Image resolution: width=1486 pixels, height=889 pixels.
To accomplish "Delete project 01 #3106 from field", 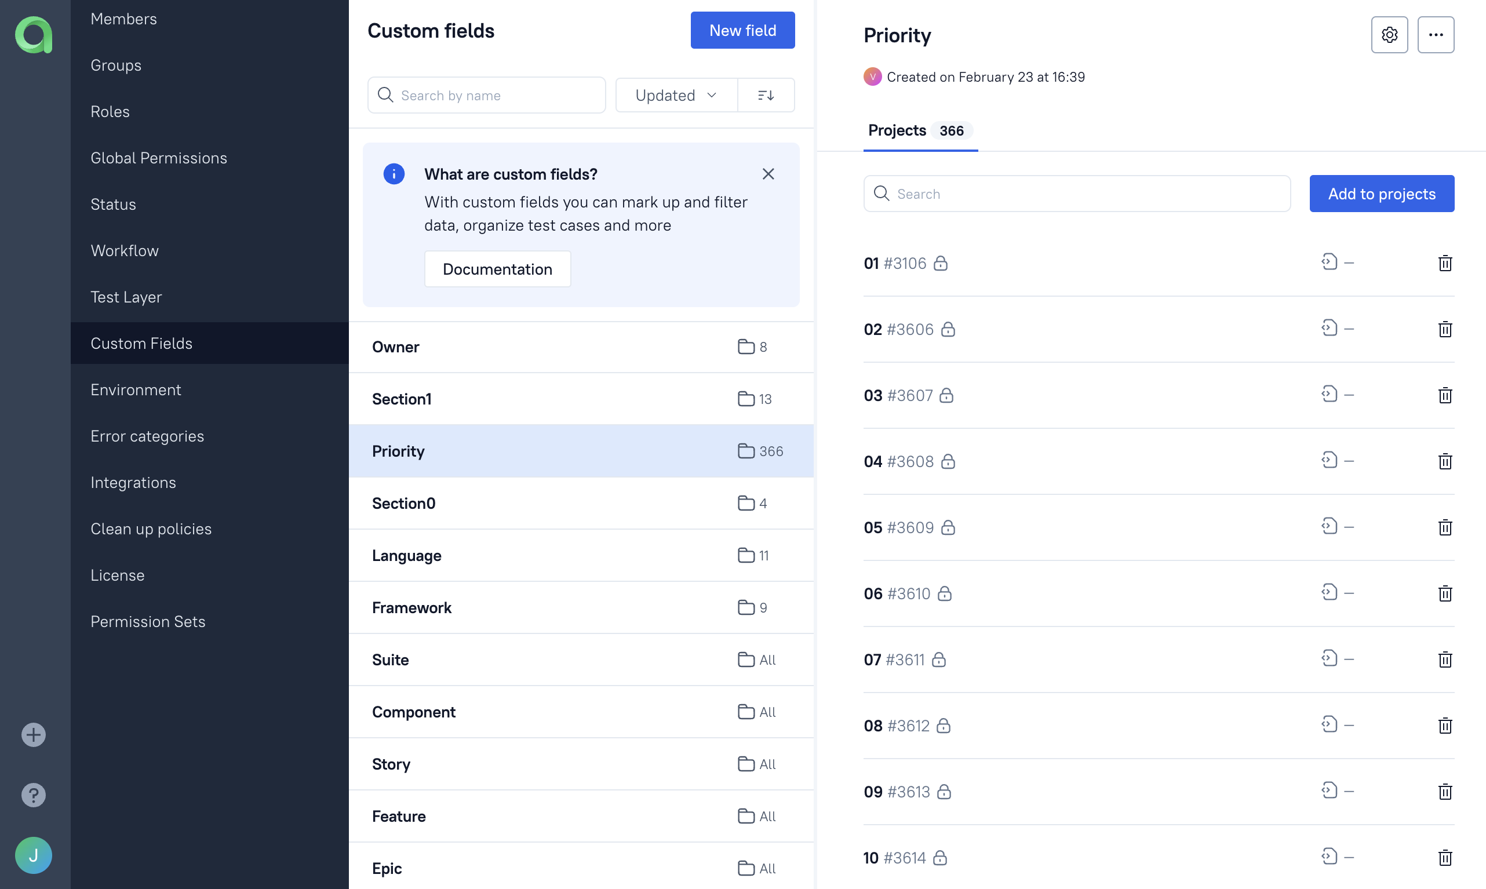I will (x=1445, y=263).
